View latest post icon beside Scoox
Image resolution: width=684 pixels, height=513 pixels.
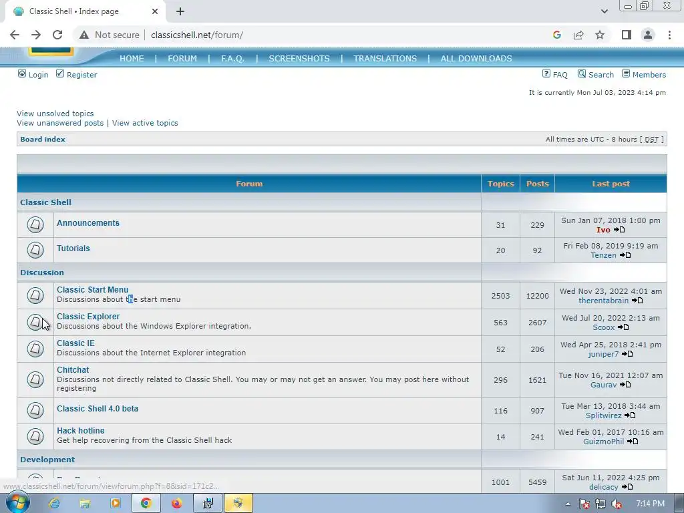(623, 327)
